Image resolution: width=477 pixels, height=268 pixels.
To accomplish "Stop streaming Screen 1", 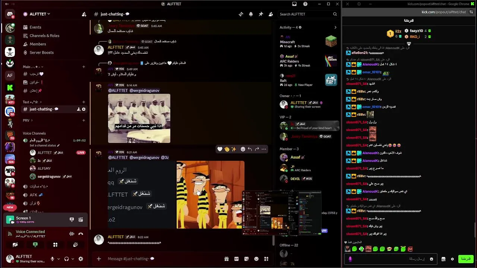I will point(72,220).
